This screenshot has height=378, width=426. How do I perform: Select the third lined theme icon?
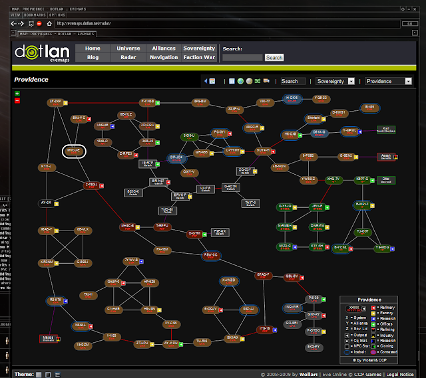[x=57, y=375]
